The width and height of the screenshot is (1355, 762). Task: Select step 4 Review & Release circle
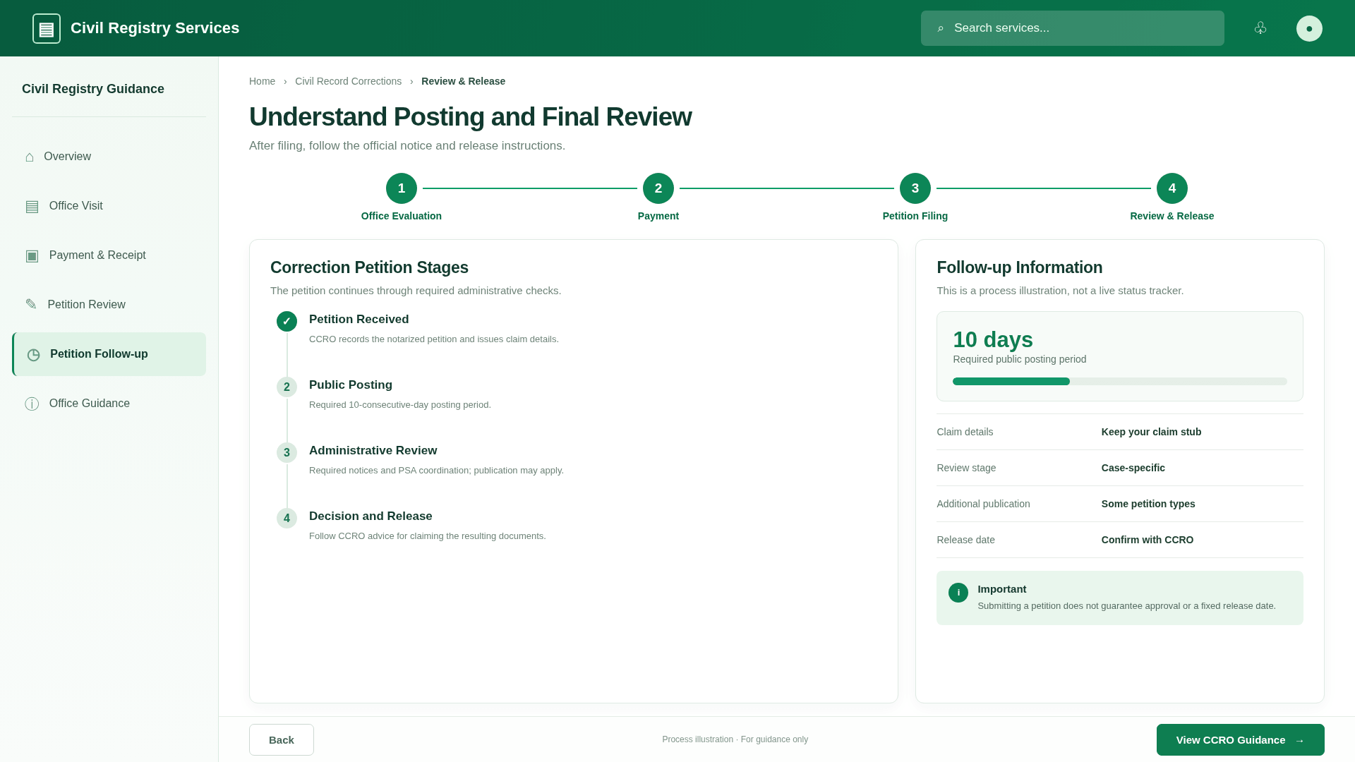(1172, 188)
